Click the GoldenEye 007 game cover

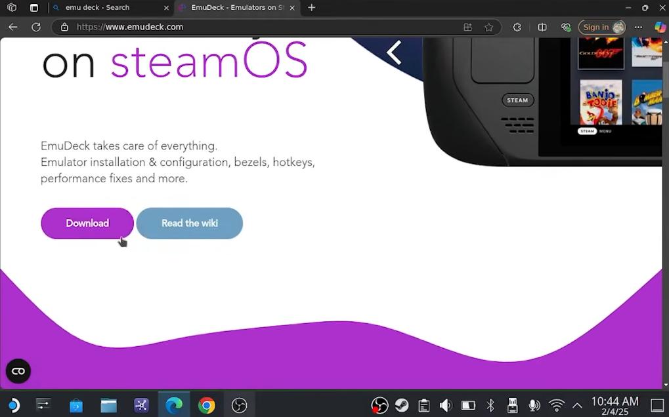(601, 53)
